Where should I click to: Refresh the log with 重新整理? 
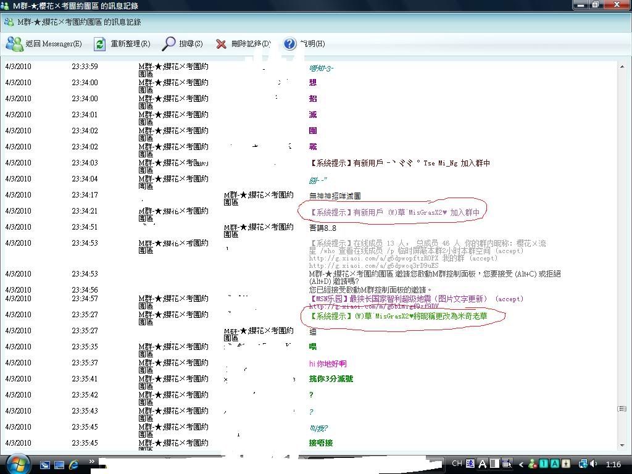122,44
